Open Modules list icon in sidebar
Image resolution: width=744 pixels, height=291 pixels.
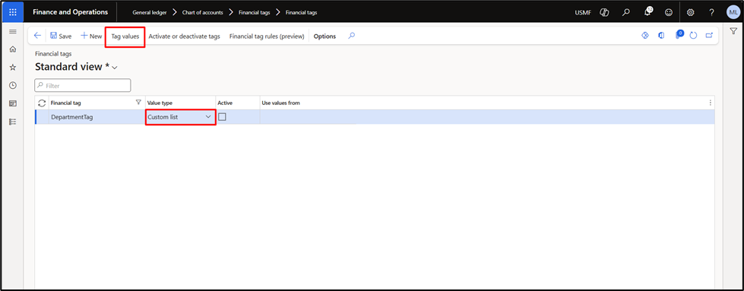tap(13, 122)
